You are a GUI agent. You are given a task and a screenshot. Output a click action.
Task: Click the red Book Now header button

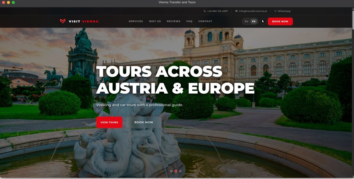tap(280, 21)
